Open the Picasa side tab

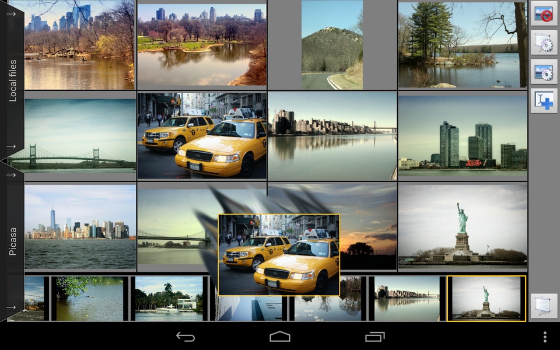click(x=12, y=242)
